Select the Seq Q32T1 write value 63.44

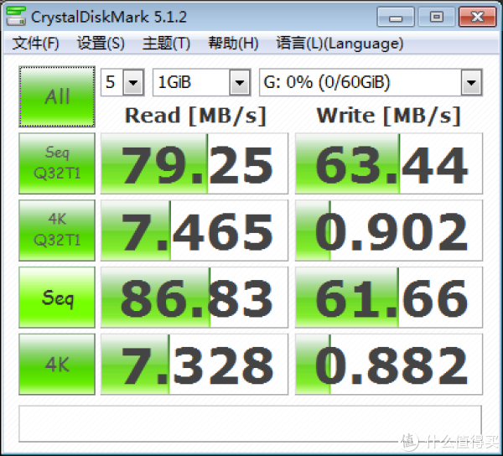[x=389, y=163]
